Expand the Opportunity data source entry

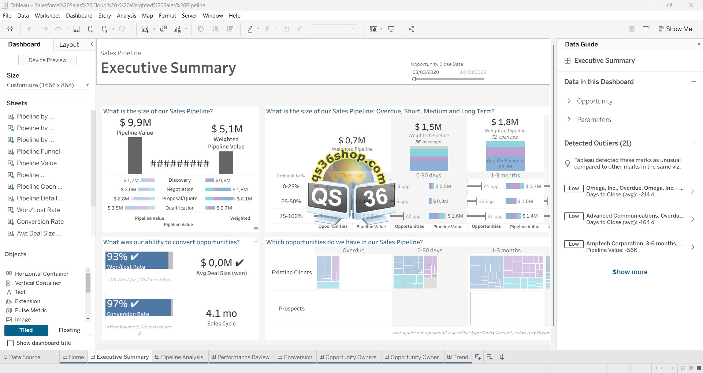569,101
